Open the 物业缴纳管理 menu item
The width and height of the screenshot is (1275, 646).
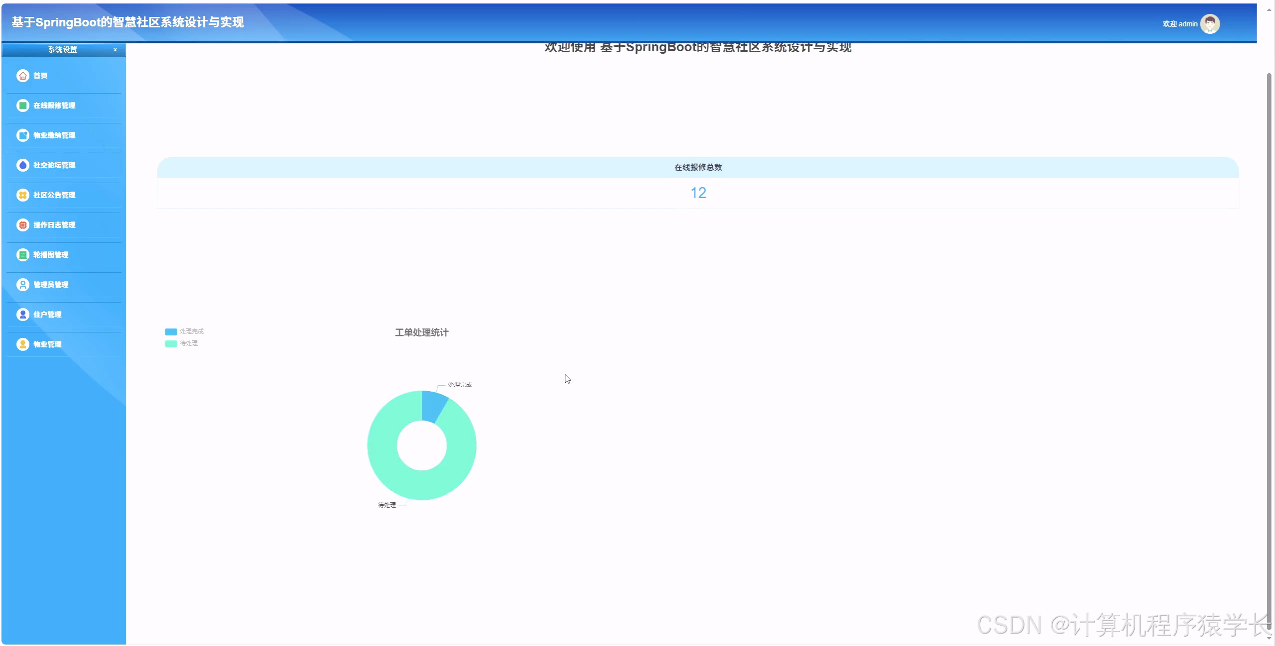click(54, 135)
